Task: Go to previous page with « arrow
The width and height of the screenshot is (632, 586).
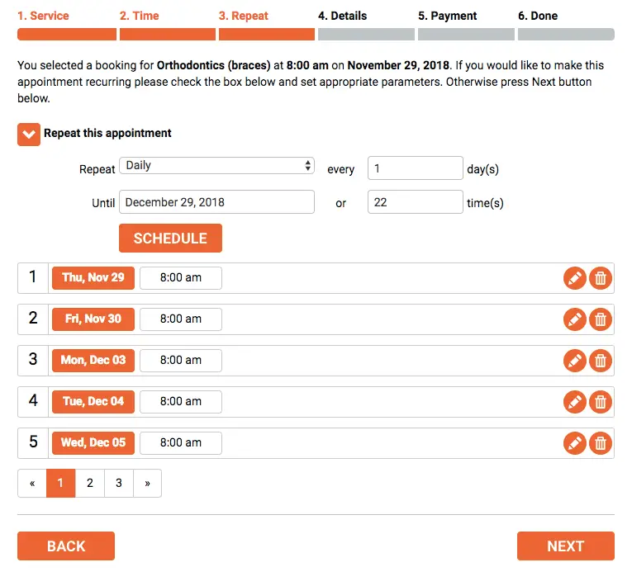Action: tap(32, 483)
